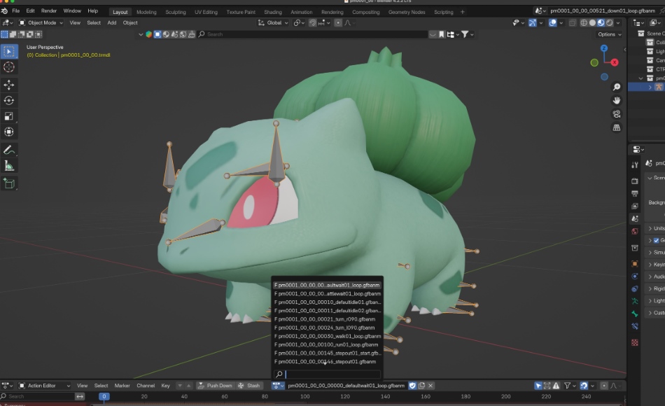Select the Annotate tool
Image resolution: width=665 pixels, height=406 pixels.
pyautogui.click(x=9, y=150)
